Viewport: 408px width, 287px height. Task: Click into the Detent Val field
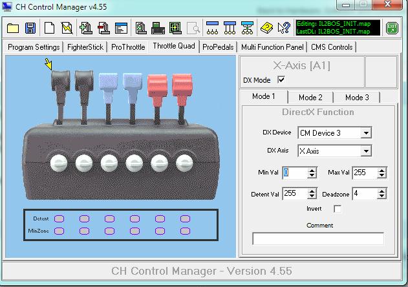click(x=295, y=194)
